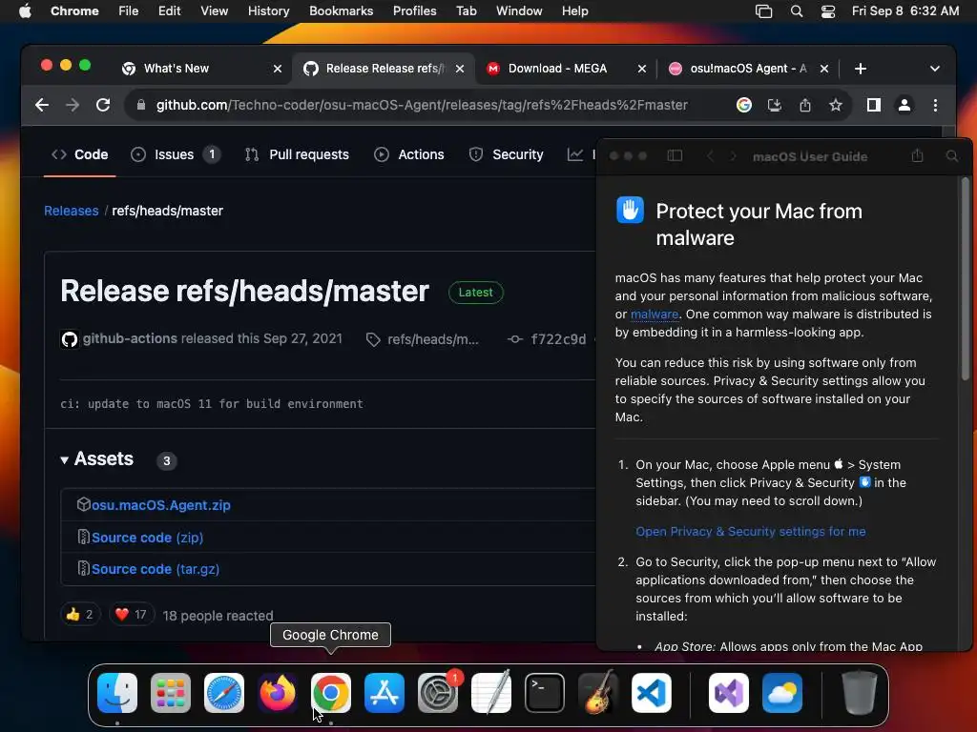Image resolution: width=977 pixels, height=732 pixels.
Task: Open commit f722c9d
Action: (x=557, y=339)
